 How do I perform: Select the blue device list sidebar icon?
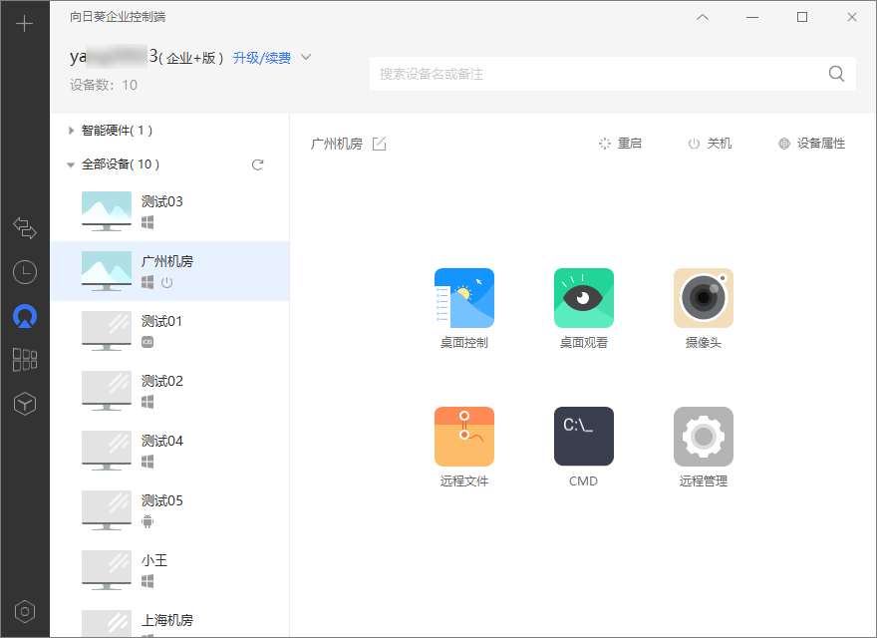(25, 316)
